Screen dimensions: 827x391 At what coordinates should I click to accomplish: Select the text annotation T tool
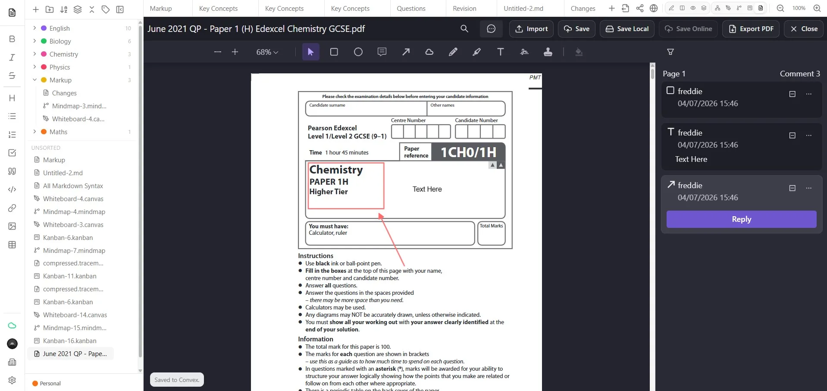point(500,52)
